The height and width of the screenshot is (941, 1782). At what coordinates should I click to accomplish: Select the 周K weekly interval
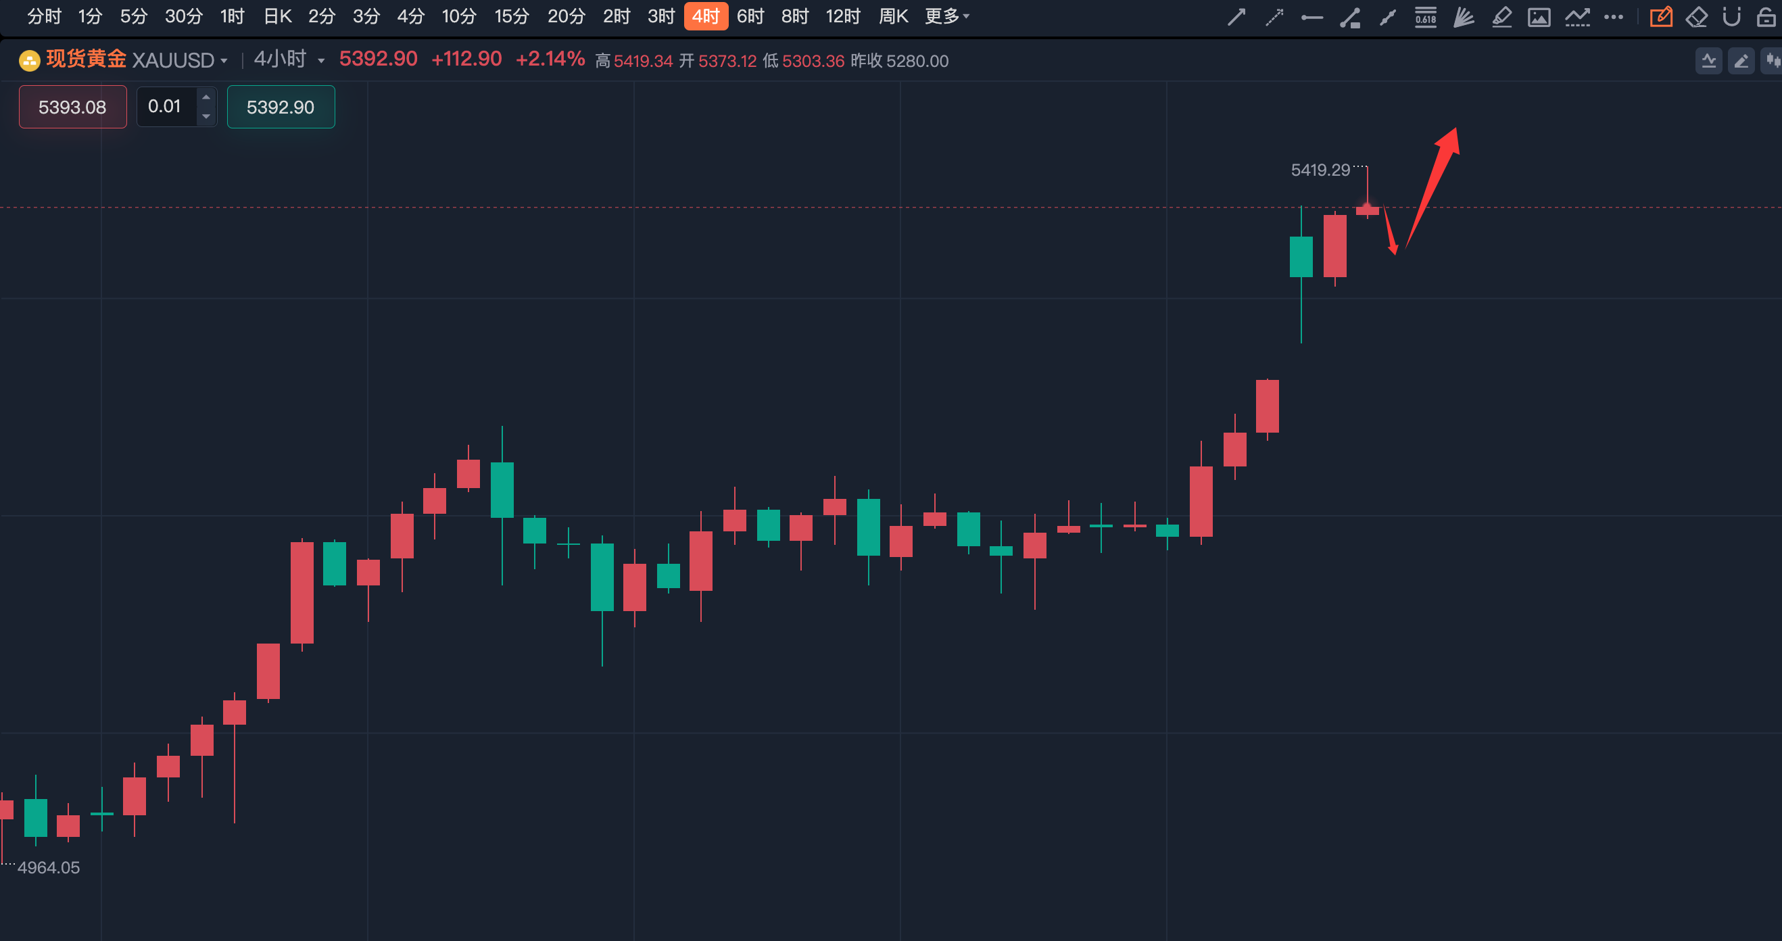[893, 16]
